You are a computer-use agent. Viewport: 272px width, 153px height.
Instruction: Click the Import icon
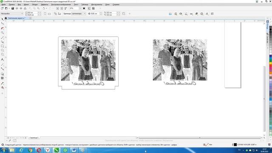[x=57, y=8]
